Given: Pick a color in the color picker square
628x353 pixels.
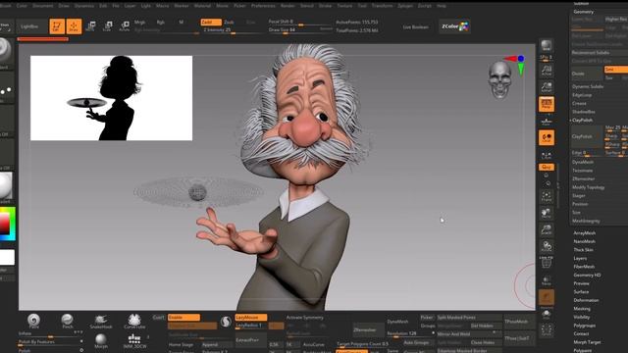Looking at the screenshot, I should coord(5,224).
